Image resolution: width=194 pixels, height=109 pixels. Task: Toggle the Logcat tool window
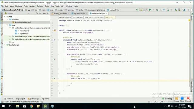[21, 99]
